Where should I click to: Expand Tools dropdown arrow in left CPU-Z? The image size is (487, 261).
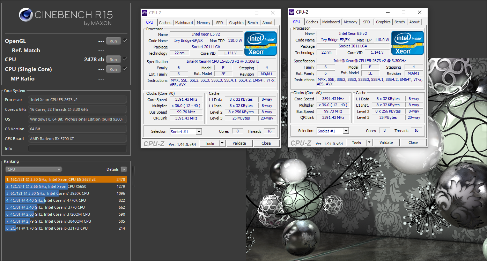coord(222,143)
